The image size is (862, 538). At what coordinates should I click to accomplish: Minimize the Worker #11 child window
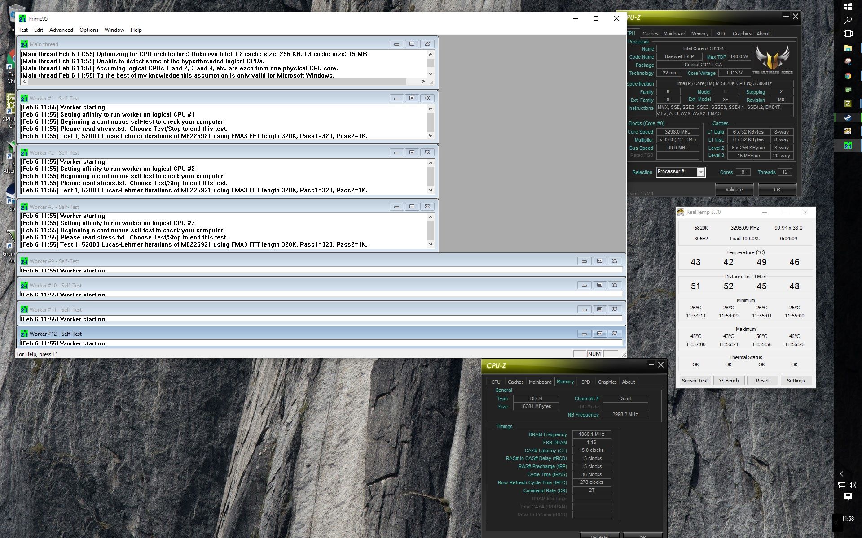click(x=584, y=309)
